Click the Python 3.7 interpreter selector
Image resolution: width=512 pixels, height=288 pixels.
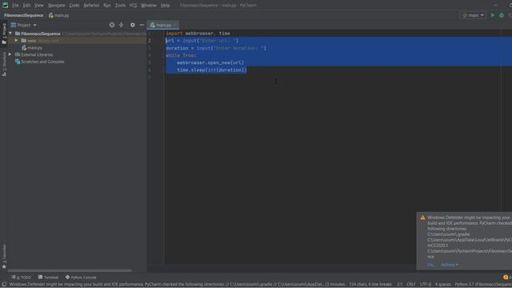coord(483,285)
